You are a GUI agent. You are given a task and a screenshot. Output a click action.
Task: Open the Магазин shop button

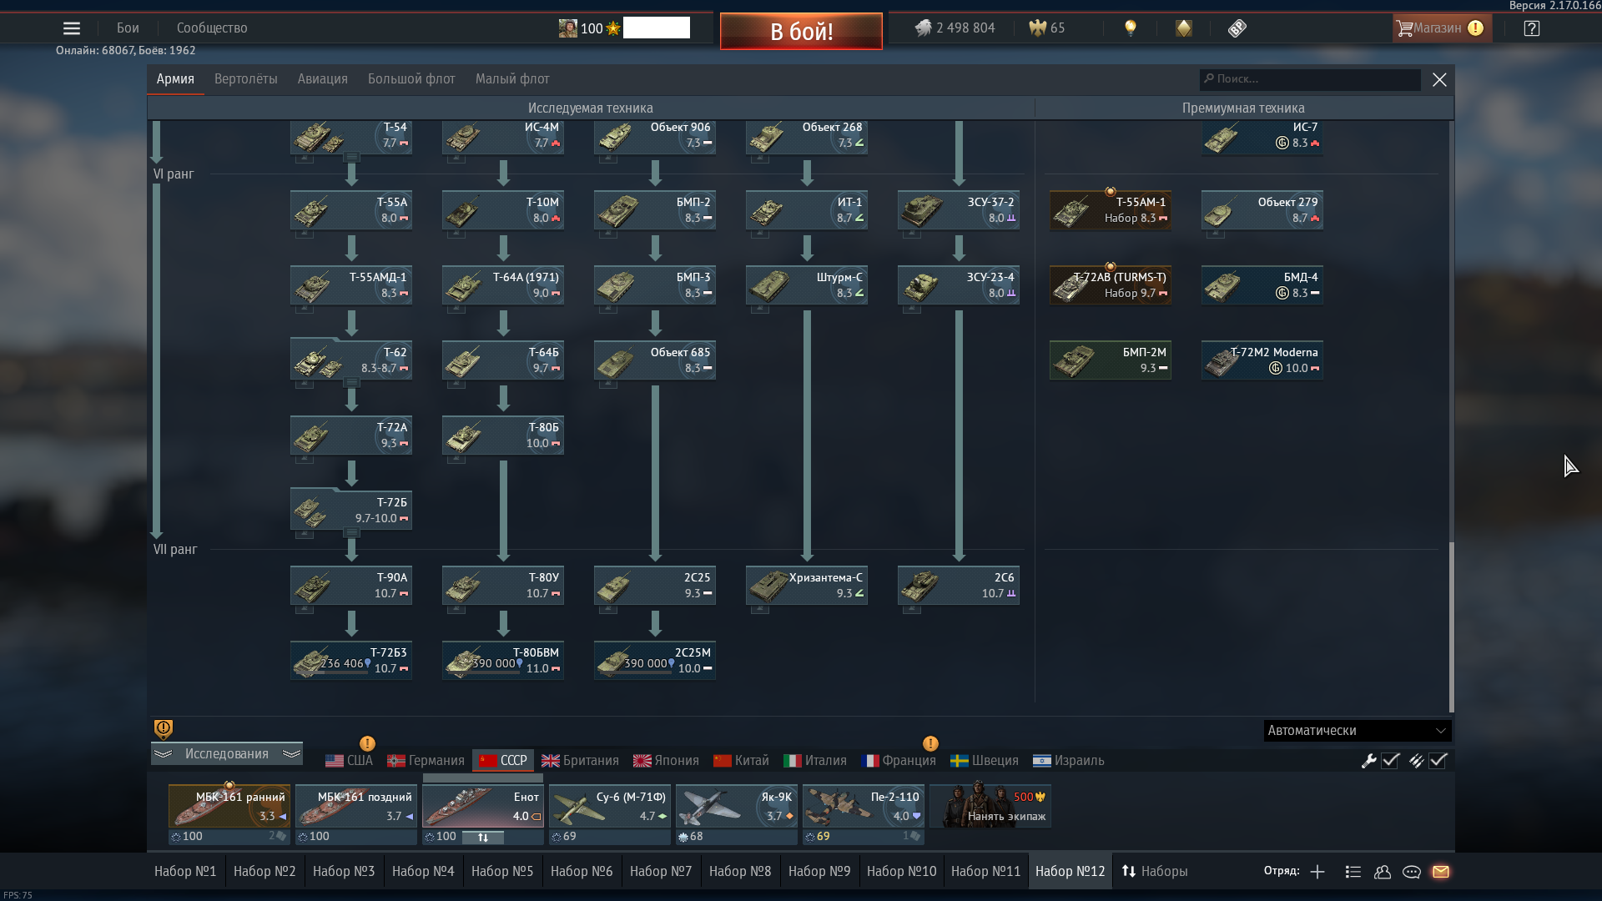pos(1438,28)
